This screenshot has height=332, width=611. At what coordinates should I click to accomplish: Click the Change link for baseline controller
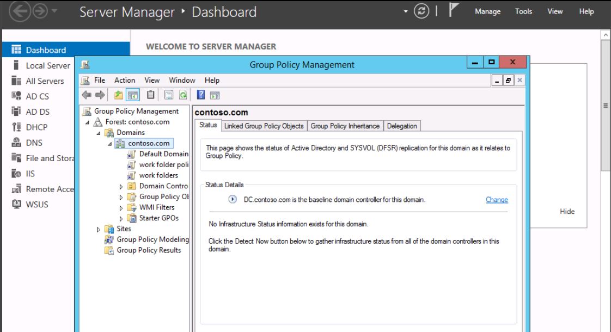[x=497, y=200]
